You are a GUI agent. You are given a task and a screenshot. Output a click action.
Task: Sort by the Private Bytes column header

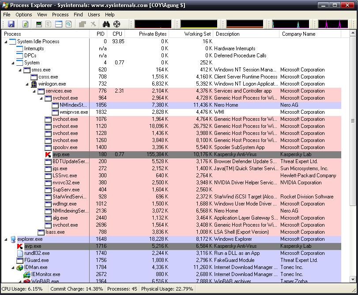tap(147, 34)
